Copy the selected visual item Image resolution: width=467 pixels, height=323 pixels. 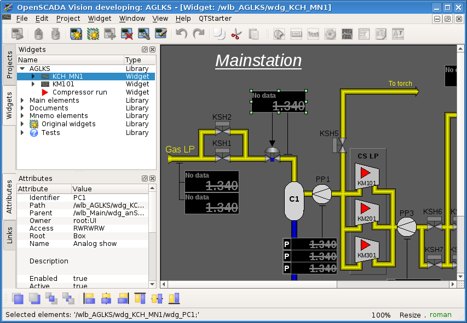point(220,34)
